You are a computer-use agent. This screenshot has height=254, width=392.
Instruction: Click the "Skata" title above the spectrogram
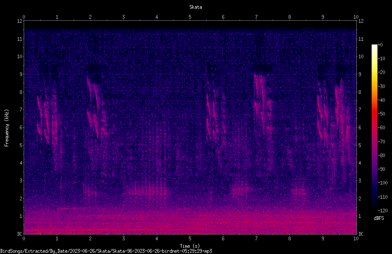pos(196,7)
